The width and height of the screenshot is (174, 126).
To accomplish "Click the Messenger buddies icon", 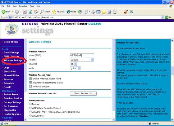I will coord(131,11).
